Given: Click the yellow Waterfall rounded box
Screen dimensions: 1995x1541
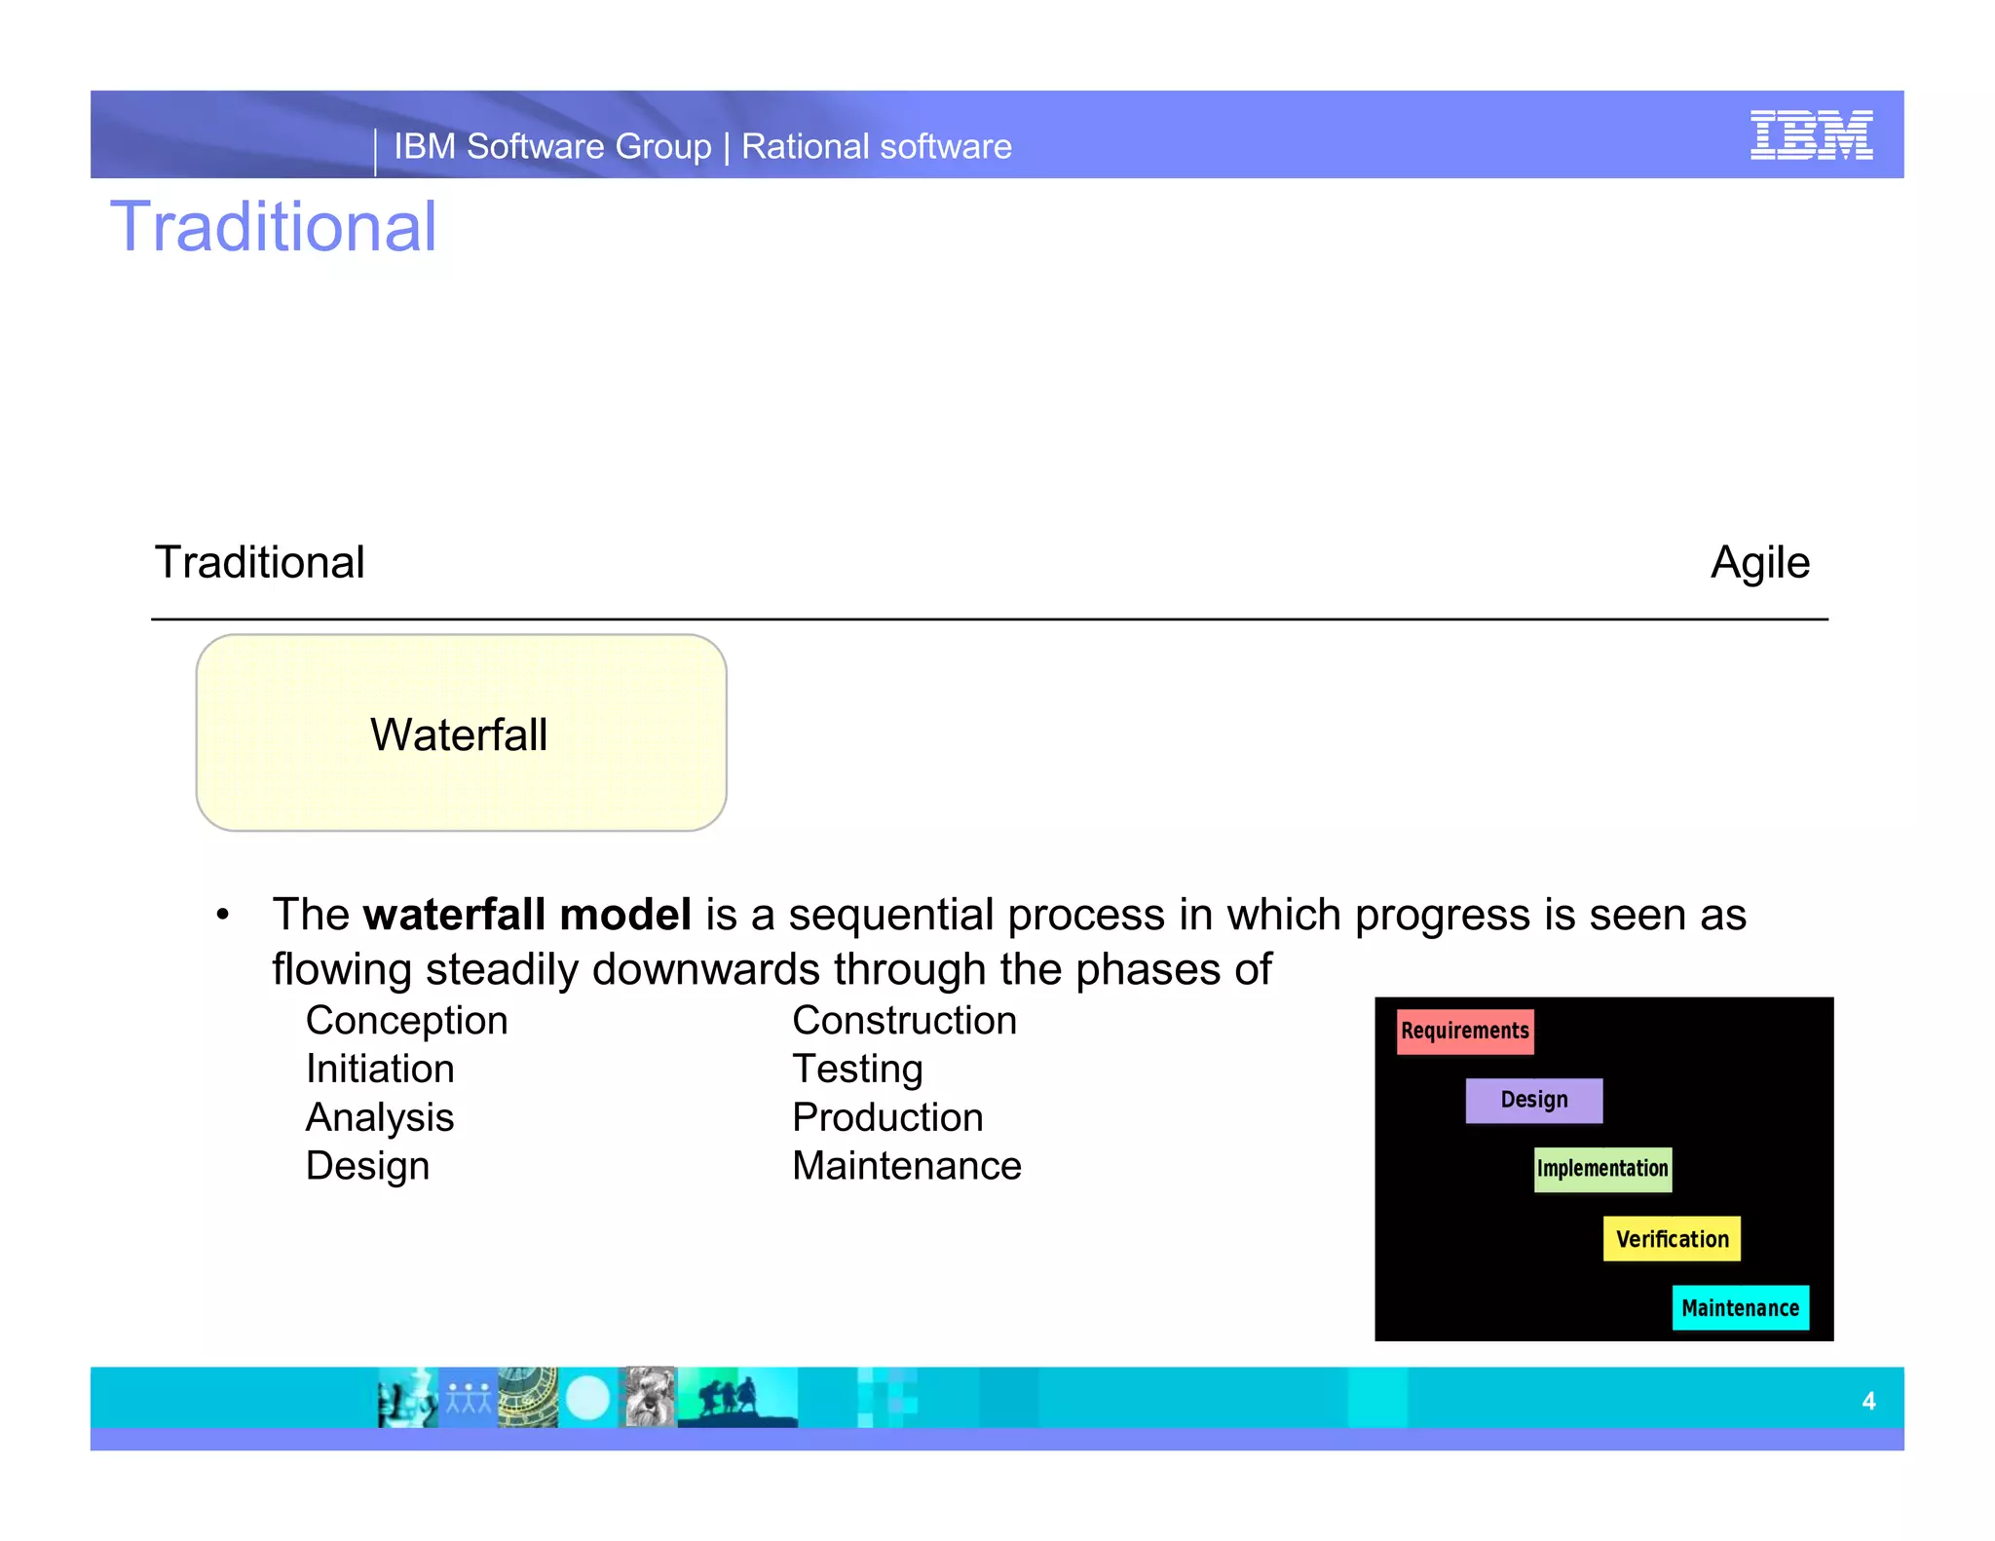Looking at the screenshot, I should (462, 733).
